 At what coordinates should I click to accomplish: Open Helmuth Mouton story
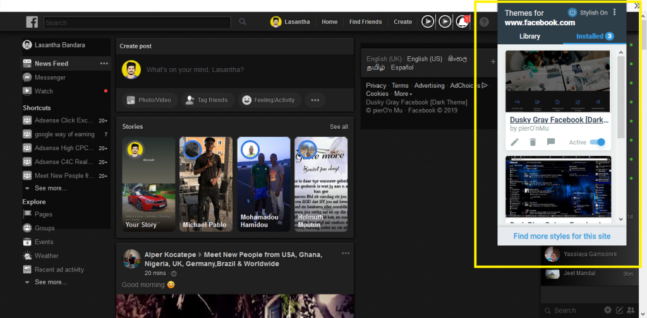coord(321,184)
